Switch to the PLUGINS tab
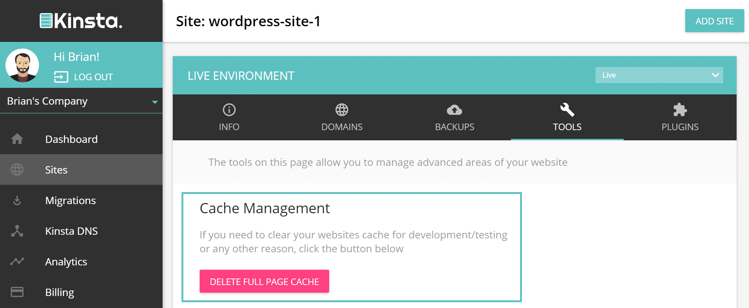749x308 pixels. click(x=680, y=117)
